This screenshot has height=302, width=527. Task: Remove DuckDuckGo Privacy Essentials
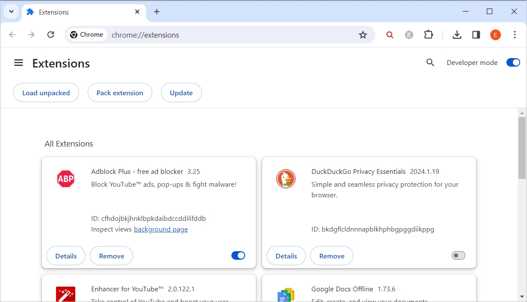coord(332,256)
